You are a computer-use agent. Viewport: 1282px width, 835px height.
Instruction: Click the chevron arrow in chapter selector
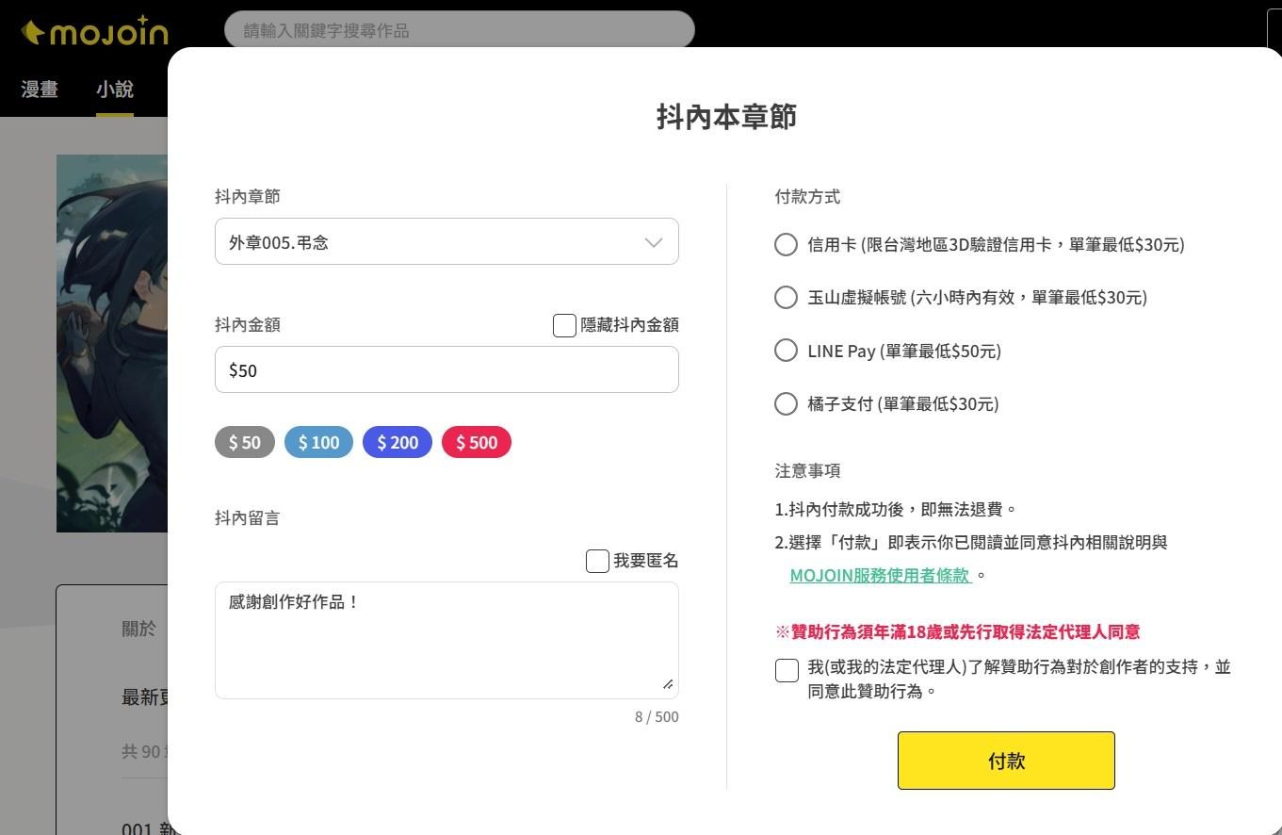(653, 242)
